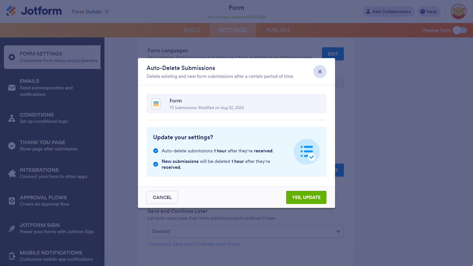Toggle the Preview Form switch
This screenshot has height=266, width=473.
tap(460, 30)
